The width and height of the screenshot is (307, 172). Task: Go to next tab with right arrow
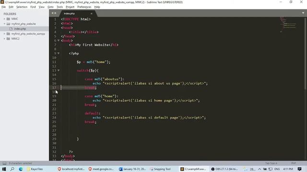point(56,13)
